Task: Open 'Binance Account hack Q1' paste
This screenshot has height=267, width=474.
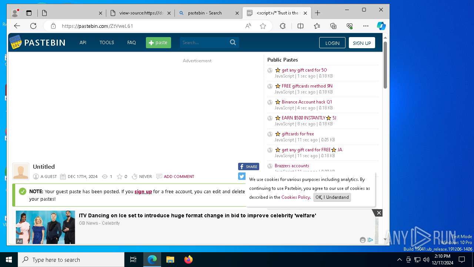Action: [x=307, y=102]
